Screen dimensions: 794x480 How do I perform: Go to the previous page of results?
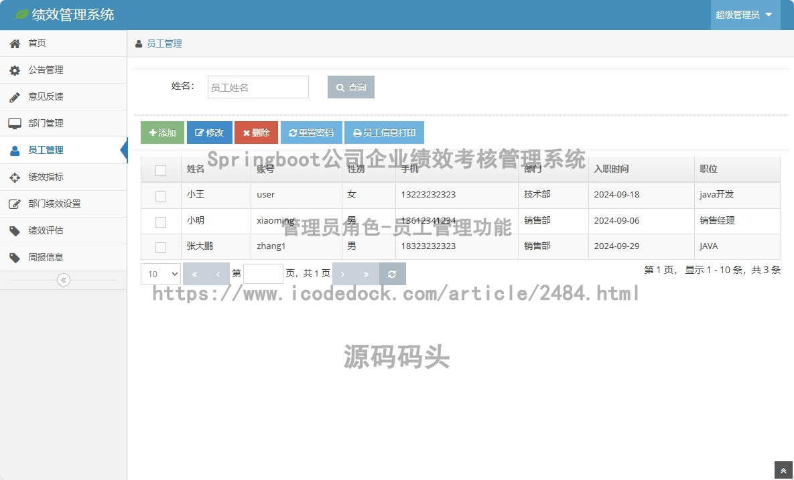click(x=218, y=274)
